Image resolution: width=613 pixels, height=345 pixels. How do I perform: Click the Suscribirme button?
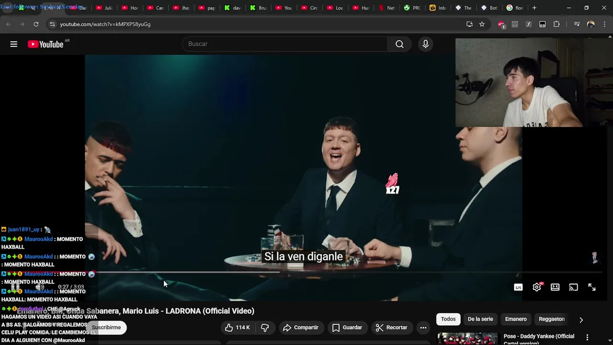(x=106, y=328)
